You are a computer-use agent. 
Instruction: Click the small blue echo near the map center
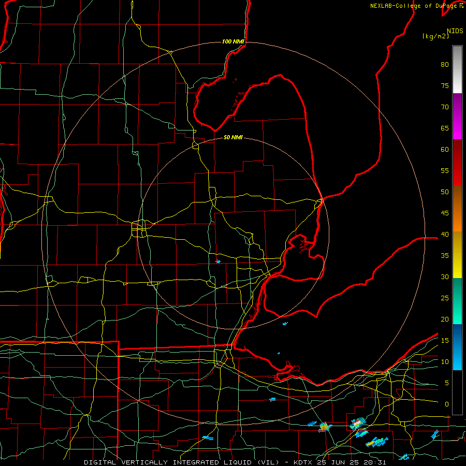(218, 261)
